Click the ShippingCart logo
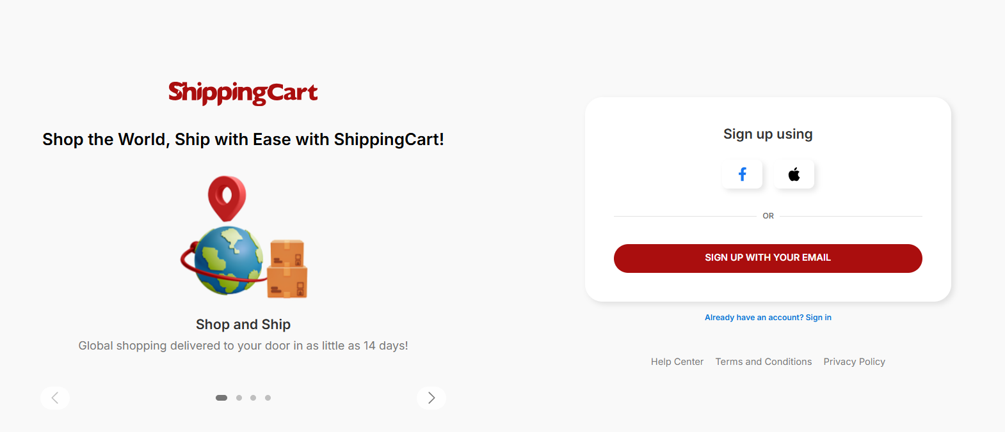The image size is (1005, 432). pos(243,93)
